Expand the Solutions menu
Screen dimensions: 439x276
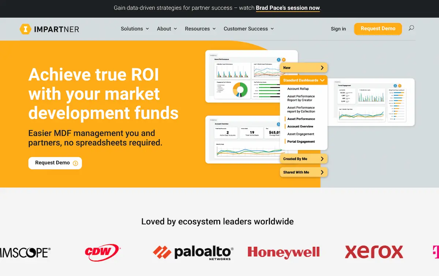tap(135, 29)
